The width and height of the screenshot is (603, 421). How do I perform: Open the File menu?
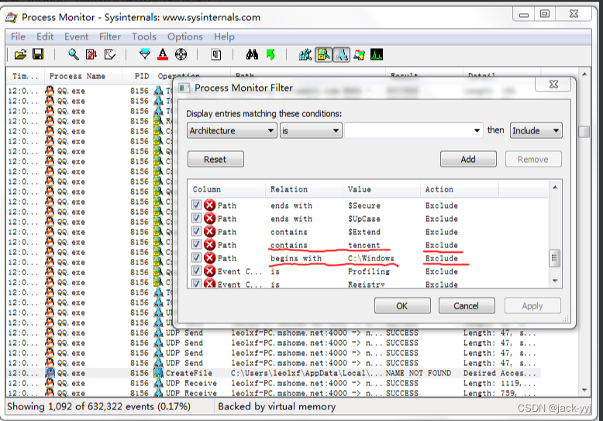point(18,36)
